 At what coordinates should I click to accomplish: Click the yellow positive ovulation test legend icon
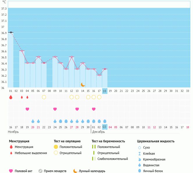[56, 147]
